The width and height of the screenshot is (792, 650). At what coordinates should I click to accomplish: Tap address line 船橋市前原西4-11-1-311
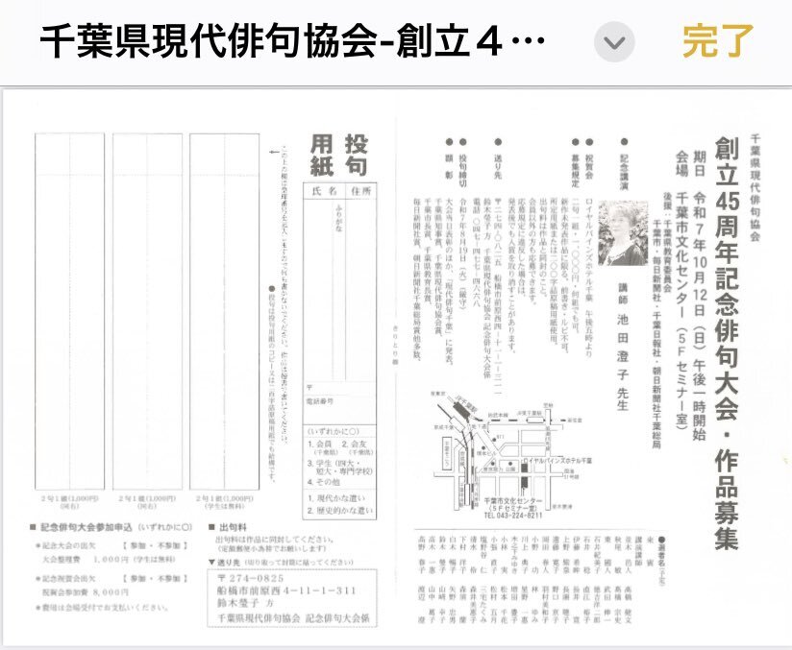pos(286,590)
